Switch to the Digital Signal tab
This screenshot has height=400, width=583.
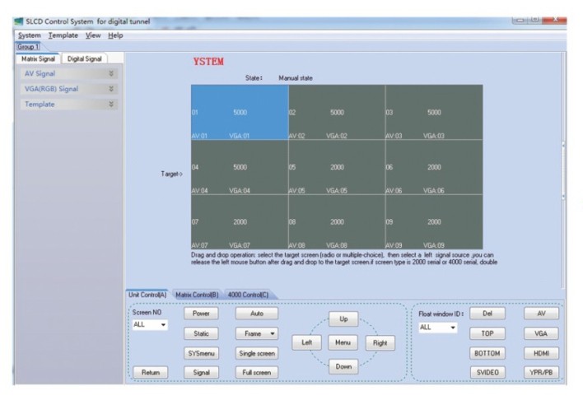click(84, 58)
